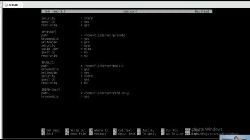
Task: Click 'browseable' setting under [PUBLIC]
Action: (x=50, y=69)
